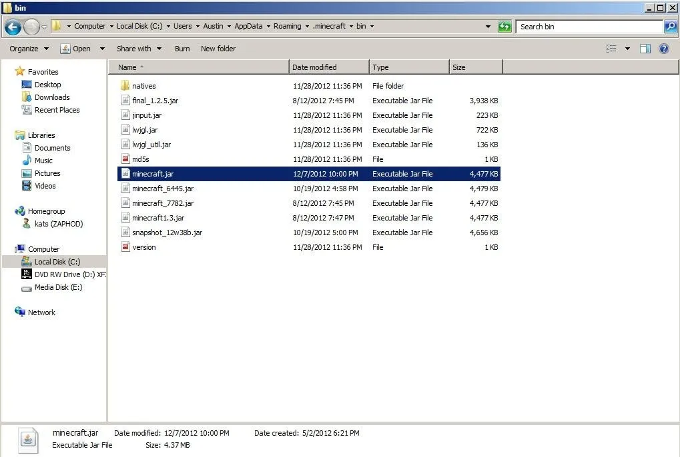680x457 pixels.
Task: Click Austin breadcrumb segment
Action: (213, 27)
